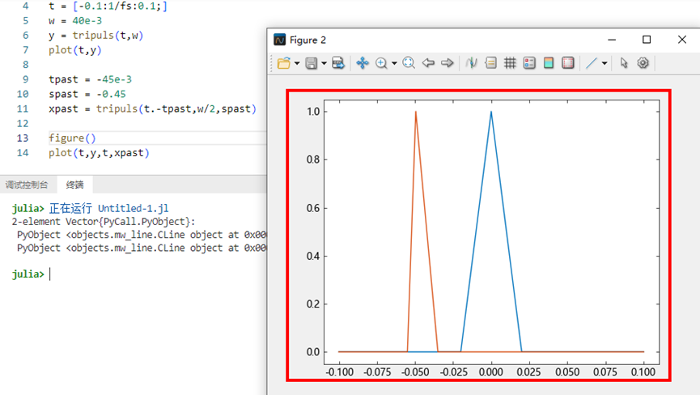The image size is (700, 395).
Task: Select the arrow pointer edit tool
Action: [624, 63]
